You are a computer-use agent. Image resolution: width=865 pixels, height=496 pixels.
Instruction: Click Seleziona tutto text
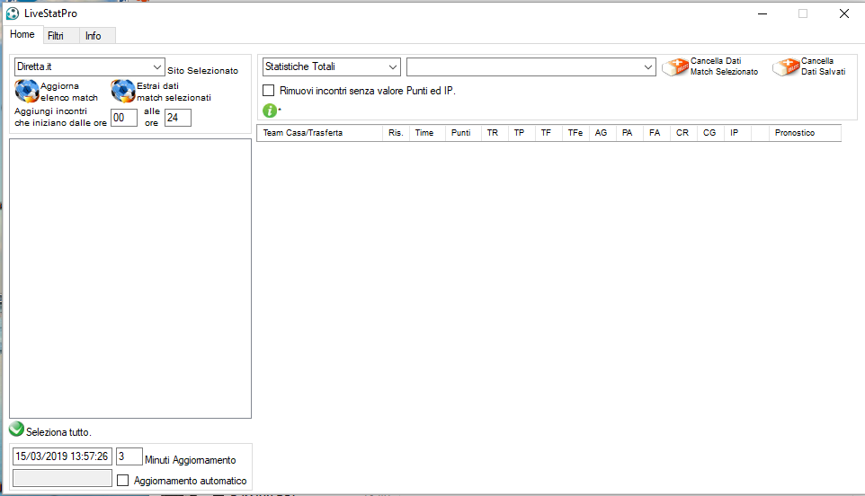pos(58,432)
